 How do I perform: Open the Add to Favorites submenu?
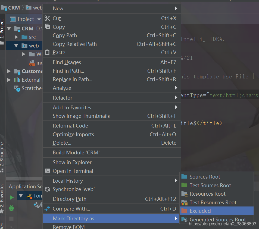[112, 107]
